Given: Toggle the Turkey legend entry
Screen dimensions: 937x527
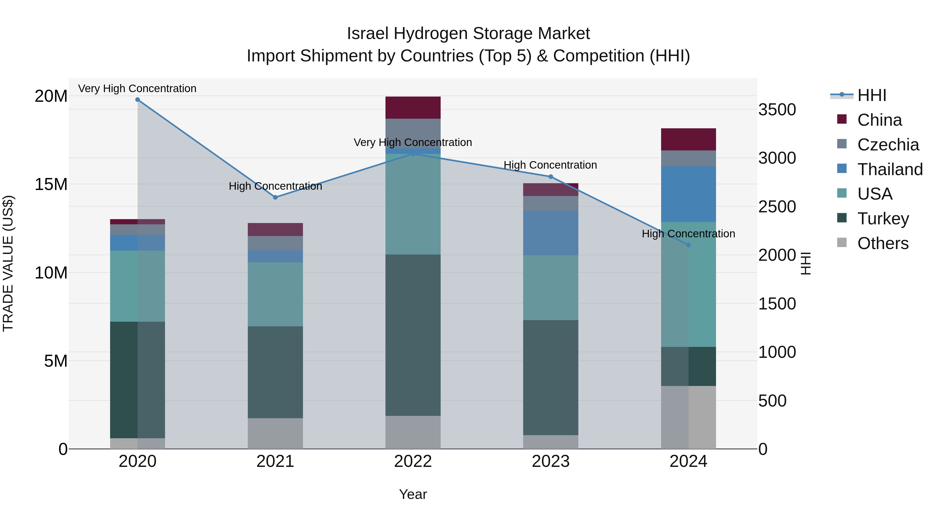Looking at the screenshot, I should [873, 219].
